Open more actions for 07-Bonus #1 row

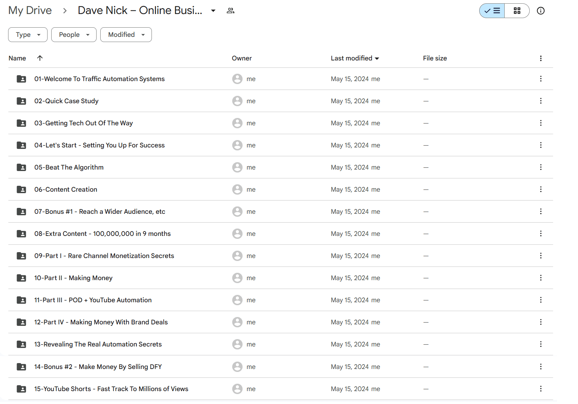[x=541, y=211]
